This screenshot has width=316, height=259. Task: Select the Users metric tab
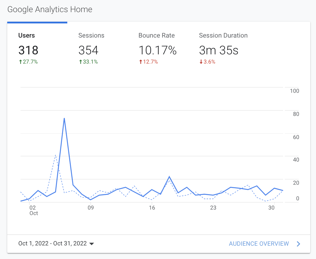coord(37,48)
